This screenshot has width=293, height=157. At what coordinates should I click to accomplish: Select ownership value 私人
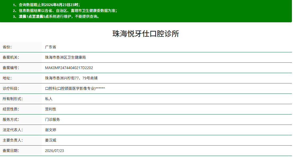48,99
